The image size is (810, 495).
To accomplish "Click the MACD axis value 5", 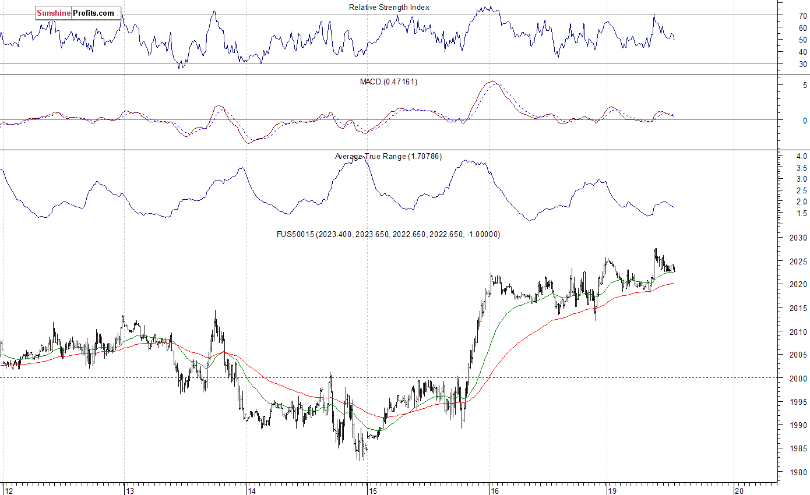I will coord(805,85).
